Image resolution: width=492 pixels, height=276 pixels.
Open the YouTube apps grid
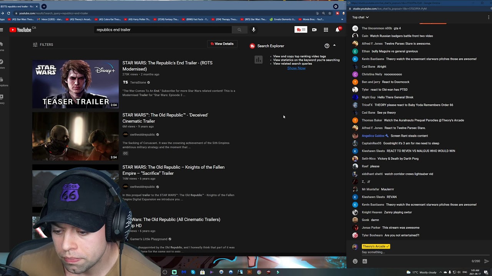click(x=326, y=30)
